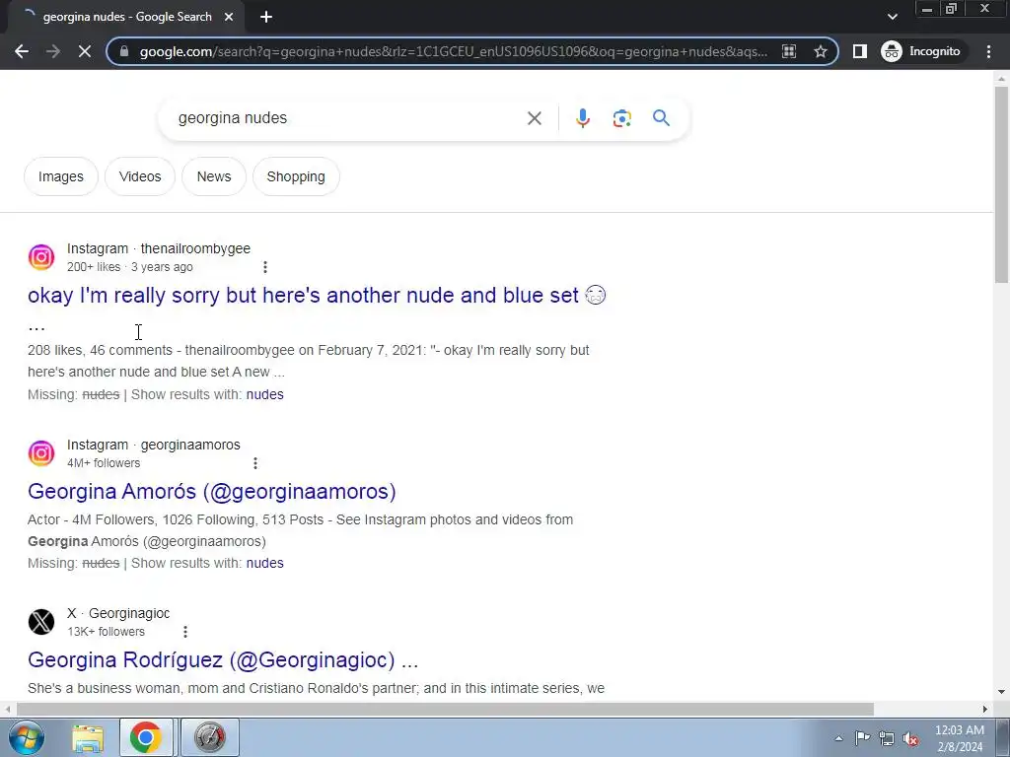The width and height of the screenshot is (1010, 757).
Task: Open a new tab with the plus icon
Action: [266, 18]
